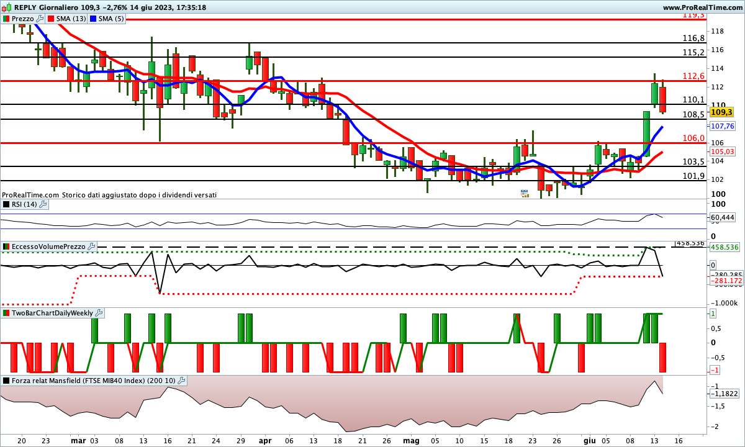The height and width of the screenshot is (447, 745).
Task: Select the Prezzo indicator label
Action: pyautogui.click(x=23, y=19)
